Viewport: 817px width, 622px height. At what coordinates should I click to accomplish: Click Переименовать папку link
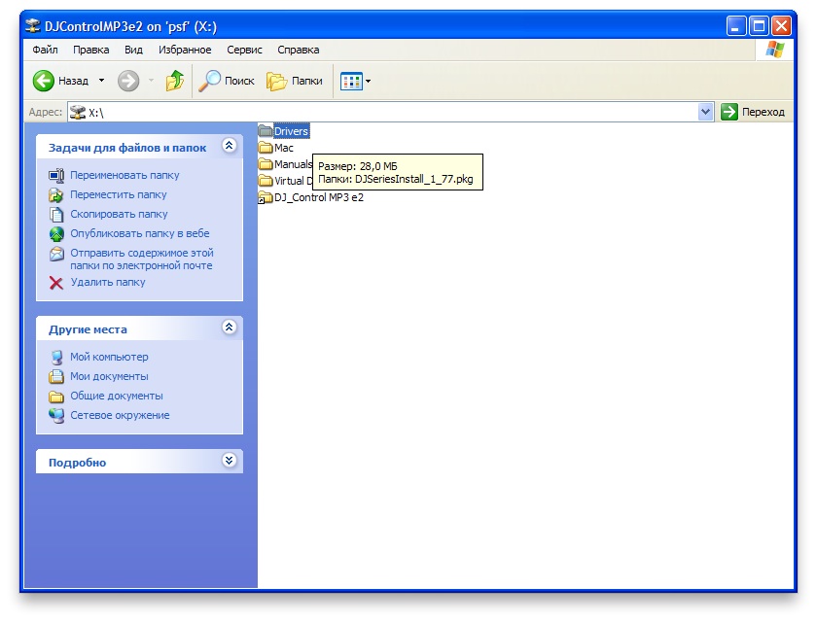click(x=124, y=175)
